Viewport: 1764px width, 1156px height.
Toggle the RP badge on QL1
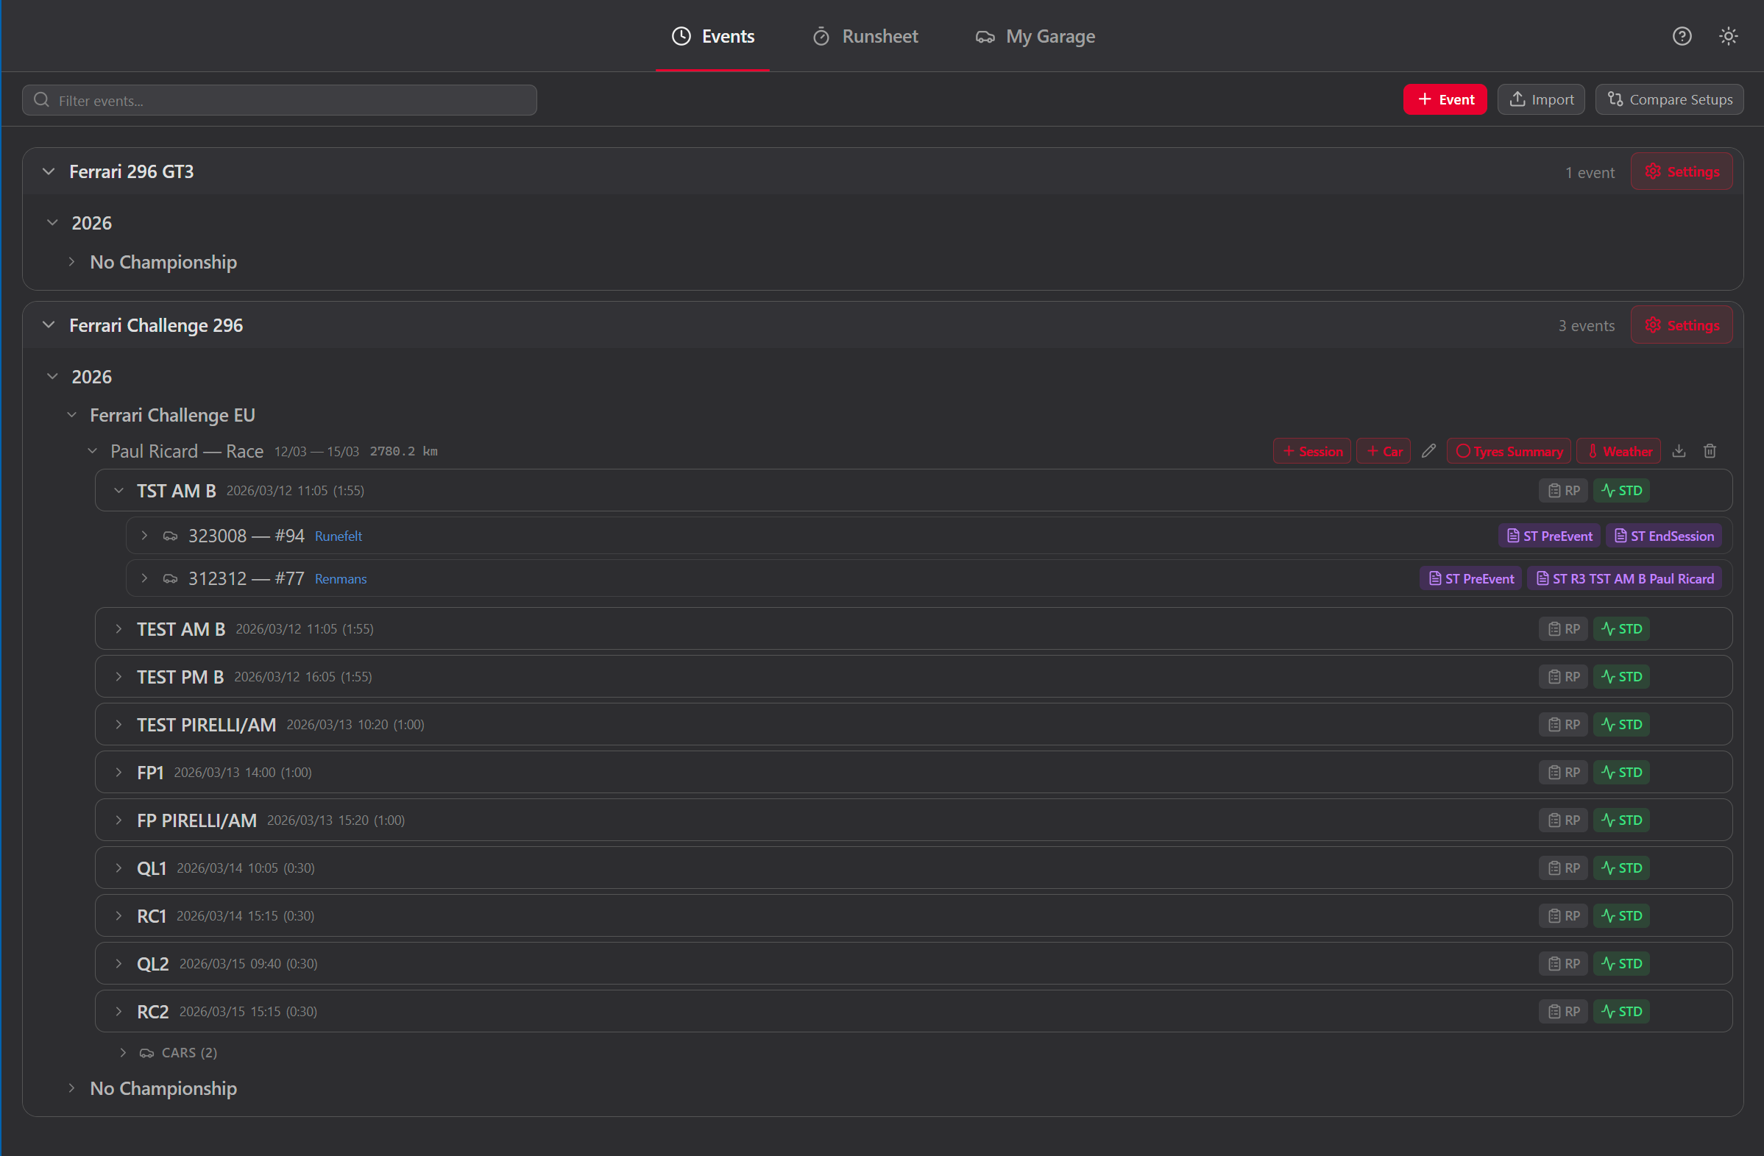[1562, 868]
